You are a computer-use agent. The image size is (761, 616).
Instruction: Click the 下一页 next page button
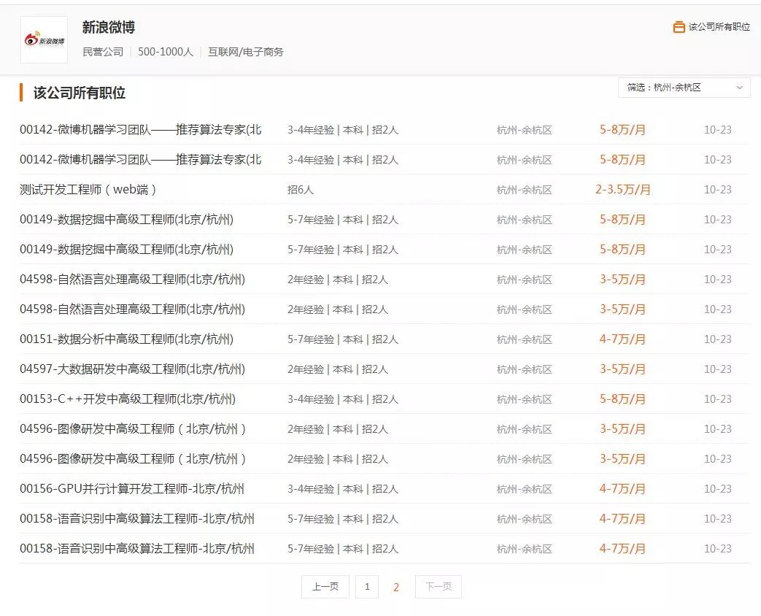point(439,587)
